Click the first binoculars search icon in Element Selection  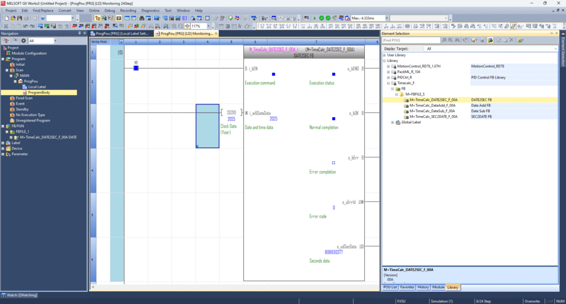[x=444, y=40]
